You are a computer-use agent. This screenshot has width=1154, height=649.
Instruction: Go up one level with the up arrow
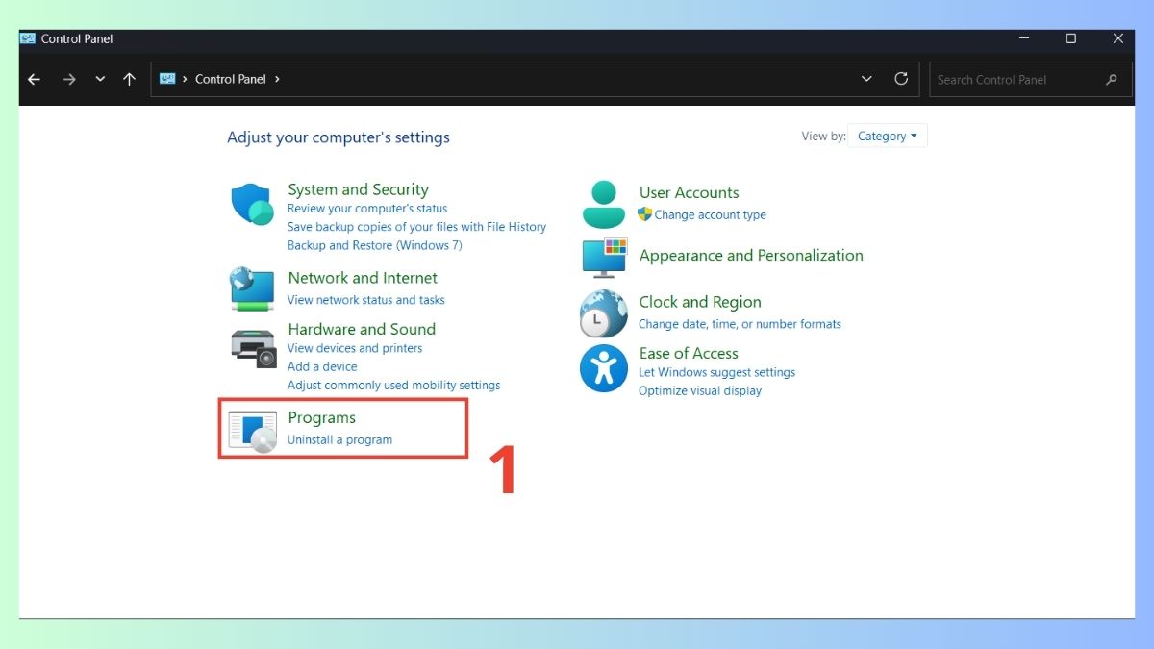click(129, 79)
